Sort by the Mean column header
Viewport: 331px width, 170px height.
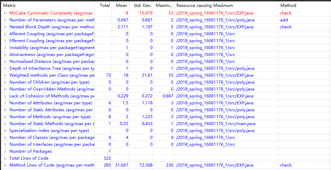pyautogui.click(x=122, y=6)
